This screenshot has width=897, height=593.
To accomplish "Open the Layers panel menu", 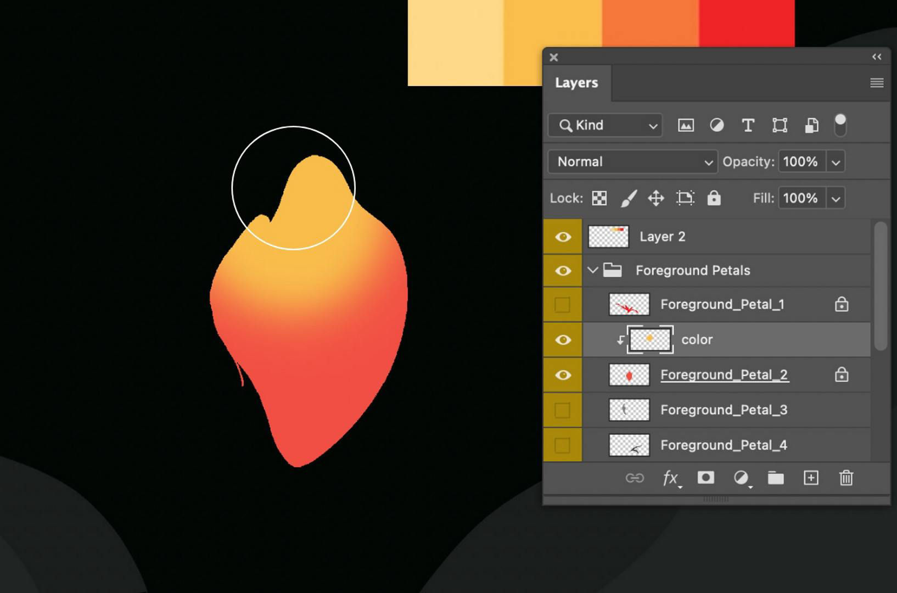I will [876, 82].
